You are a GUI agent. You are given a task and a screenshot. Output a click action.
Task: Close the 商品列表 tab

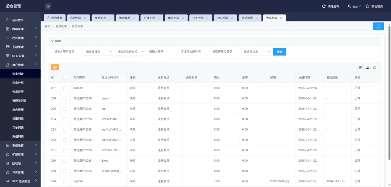109,18
